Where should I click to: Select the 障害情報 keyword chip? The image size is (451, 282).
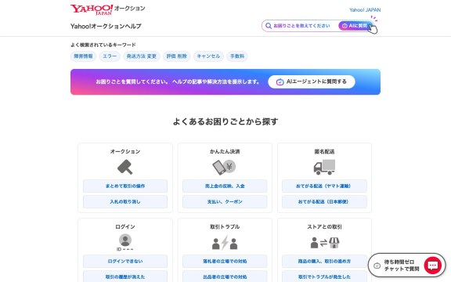(x=84, y=56)
